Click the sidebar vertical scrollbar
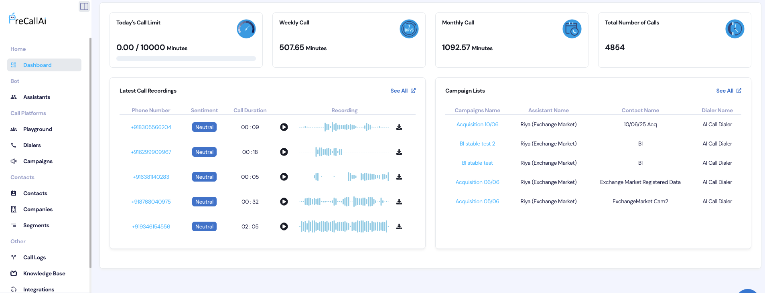 click(x=90, y=152)
